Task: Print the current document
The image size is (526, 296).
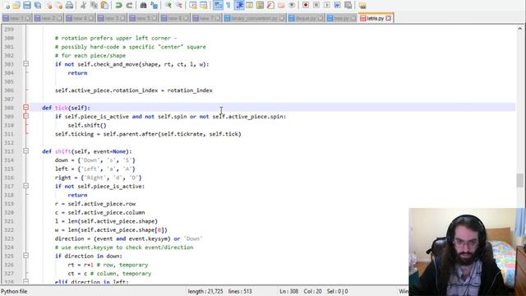Action: pos(69,5)
